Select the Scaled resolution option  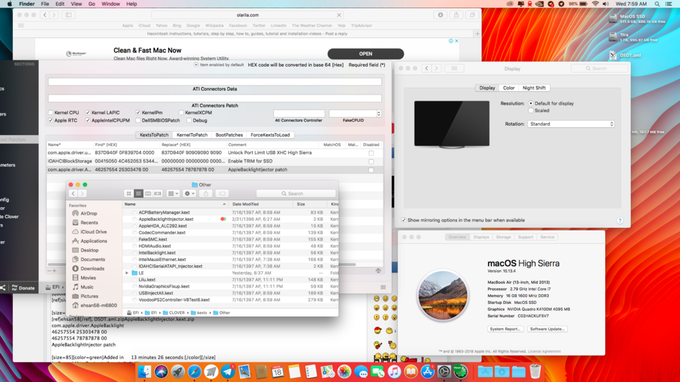click(x=531, y=110)
